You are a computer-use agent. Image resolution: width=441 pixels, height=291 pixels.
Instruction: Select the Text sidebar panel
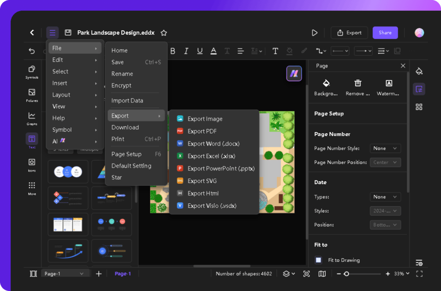(32, 141)
